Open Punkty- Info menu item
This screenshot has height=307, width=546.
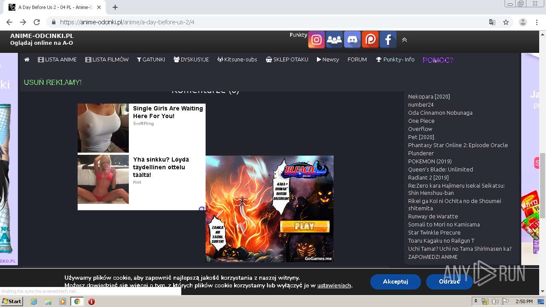click(395, 60)
